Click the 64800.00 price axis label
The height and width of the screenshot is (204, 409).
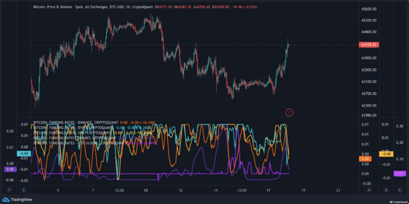369,32
